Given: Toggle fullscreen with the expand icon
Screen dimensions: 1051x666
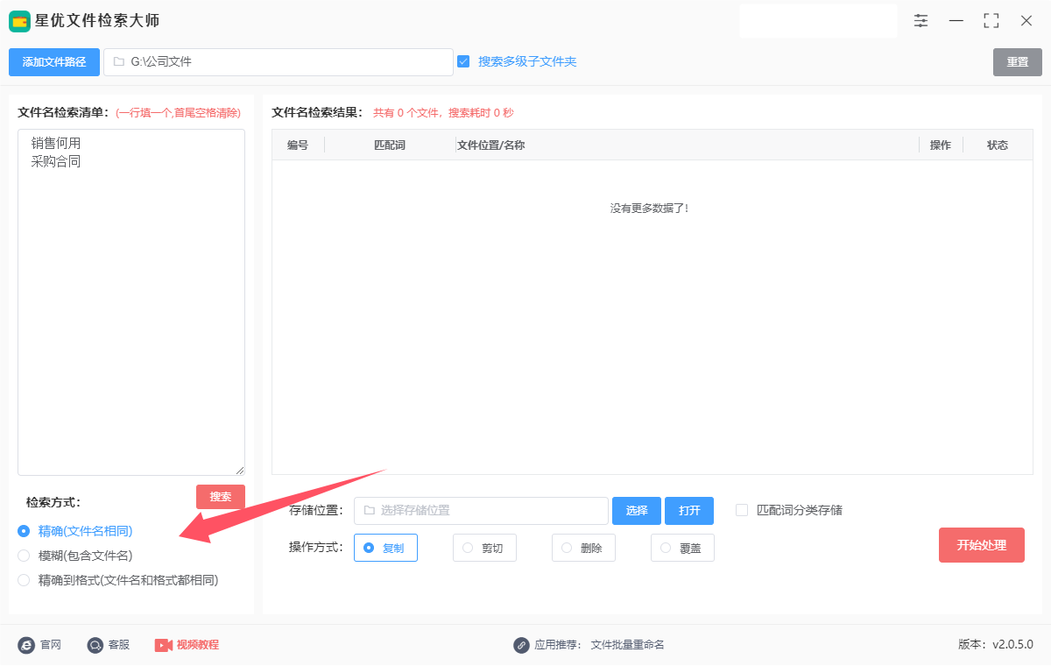Looking at the screenshot, I should (x=991, y=20).
